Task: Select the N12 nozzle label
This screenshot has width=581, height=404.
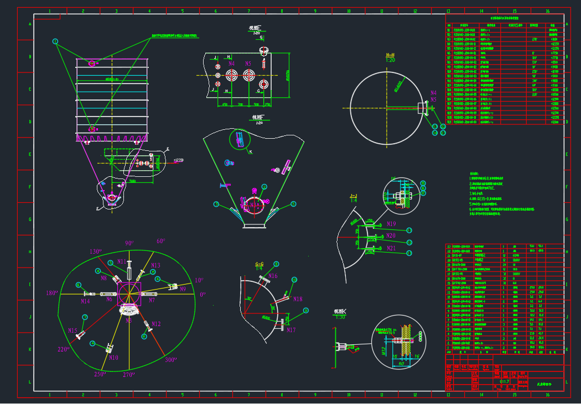Action: click(x=156, y=324)
